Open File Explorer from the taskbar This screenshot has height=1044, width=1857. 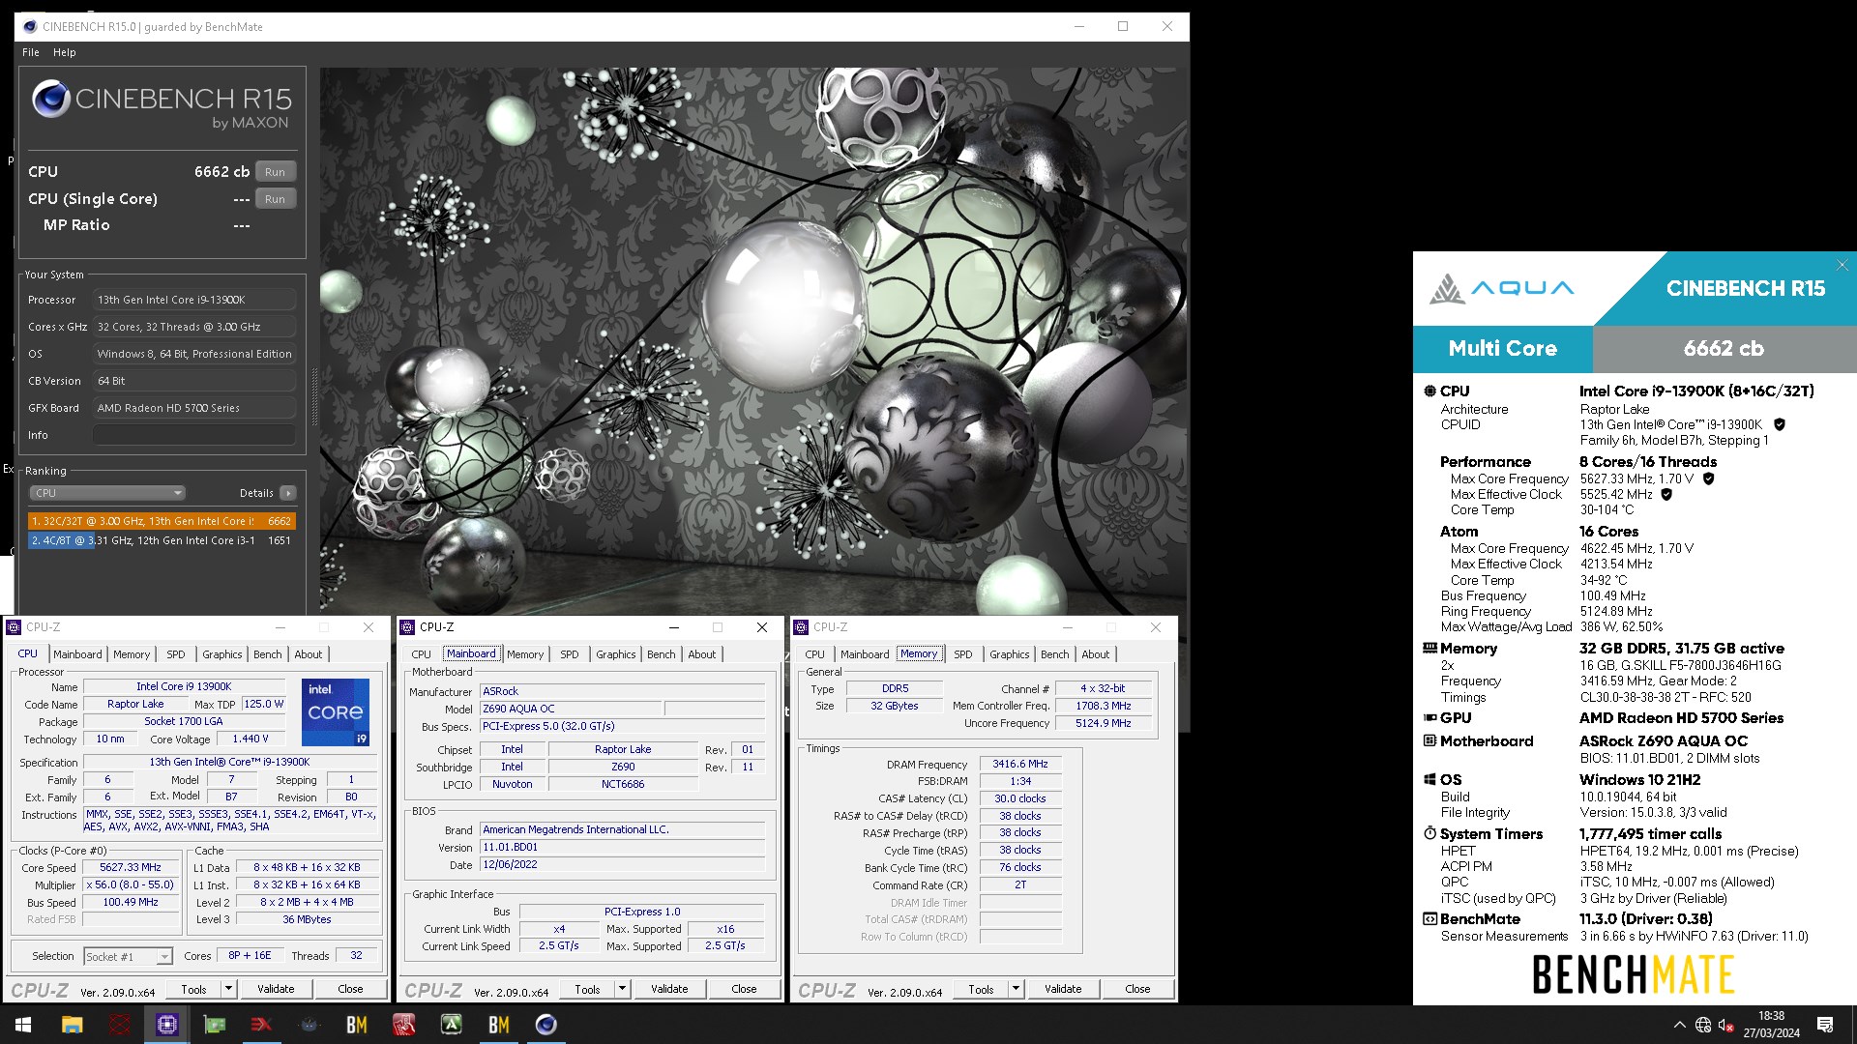(x=73, y=1025)
